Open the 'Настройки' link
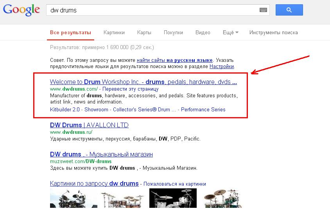 pyautogui.click(x=222, y=67)
